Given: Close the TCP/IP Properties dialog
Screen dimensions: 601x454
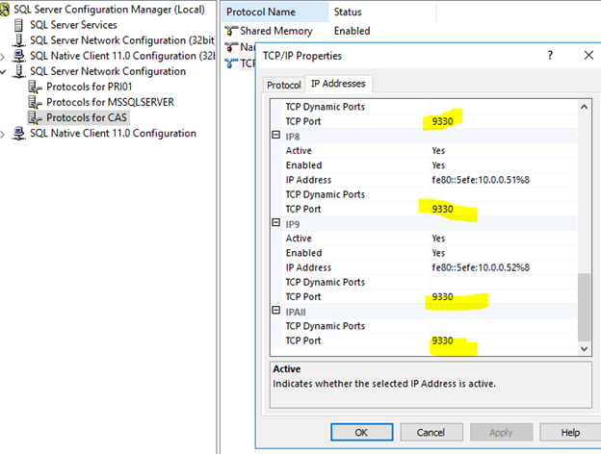Looking at the screenshot, I should [x=588, y=56].
